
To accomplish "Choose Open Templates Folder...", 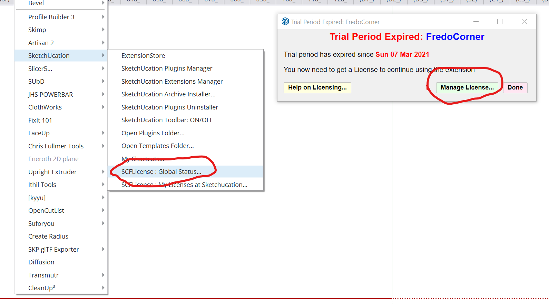I will point(186,146).
